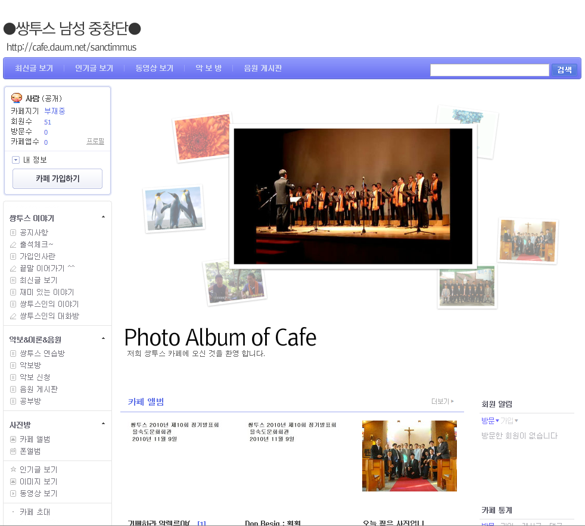Click the document icon beside sidebar 음원 게시판
585x526 pixels.
pos(13,390)
